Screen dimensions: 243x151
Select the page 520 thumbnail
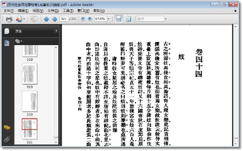pyautogui.click(x=30, y=101)
